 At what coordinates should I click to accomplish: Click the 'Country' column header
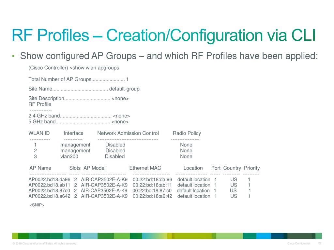(232, 168)
